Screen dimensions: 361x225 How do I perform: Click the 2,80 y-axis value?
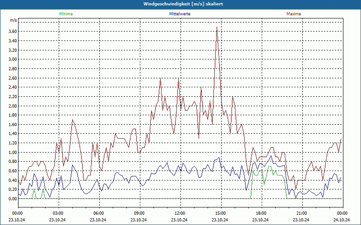[13, 69]
